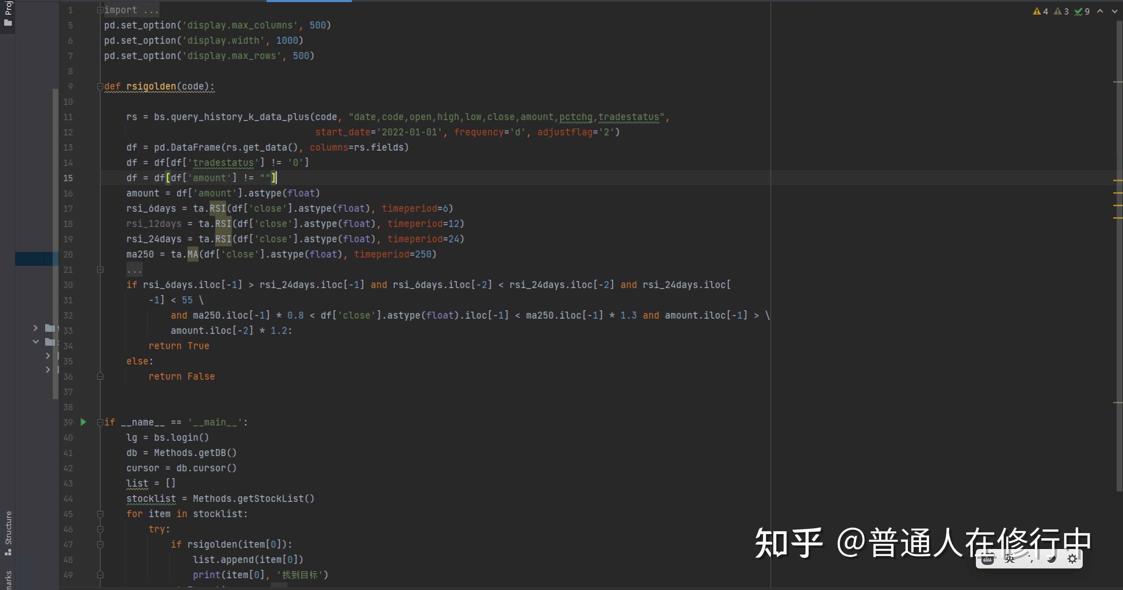Run the script from the line 39 gutter arrow
This screenshot has width=1123, height=590.
(x=83, y=422)
